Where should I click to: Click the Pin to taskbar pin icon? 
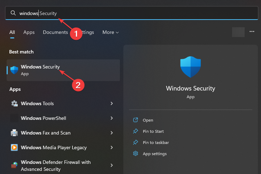[x=136, y=142]
